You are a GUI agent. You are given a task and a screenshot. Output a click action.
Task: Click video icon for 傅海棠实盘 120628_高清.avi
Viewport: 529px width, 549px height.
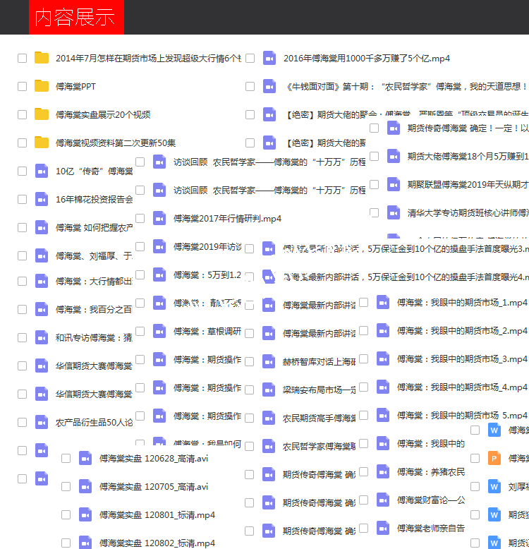click(85, 458)
